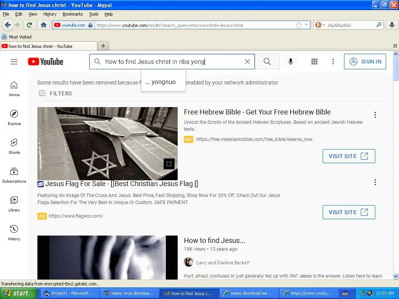Open the on-screen keyboard tray icon

click(x=345, y=294)
